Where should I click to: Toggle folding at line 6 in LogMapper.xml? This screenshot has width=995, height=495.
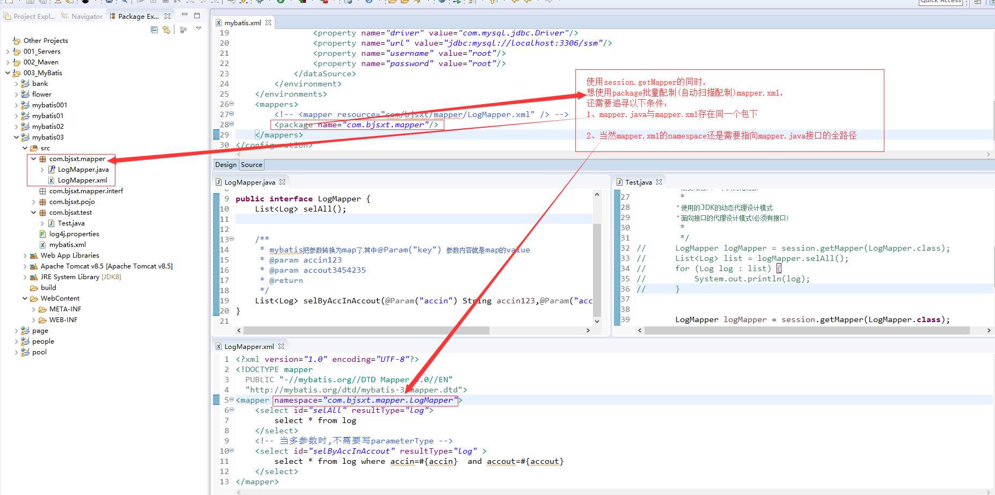pos(231,410)
